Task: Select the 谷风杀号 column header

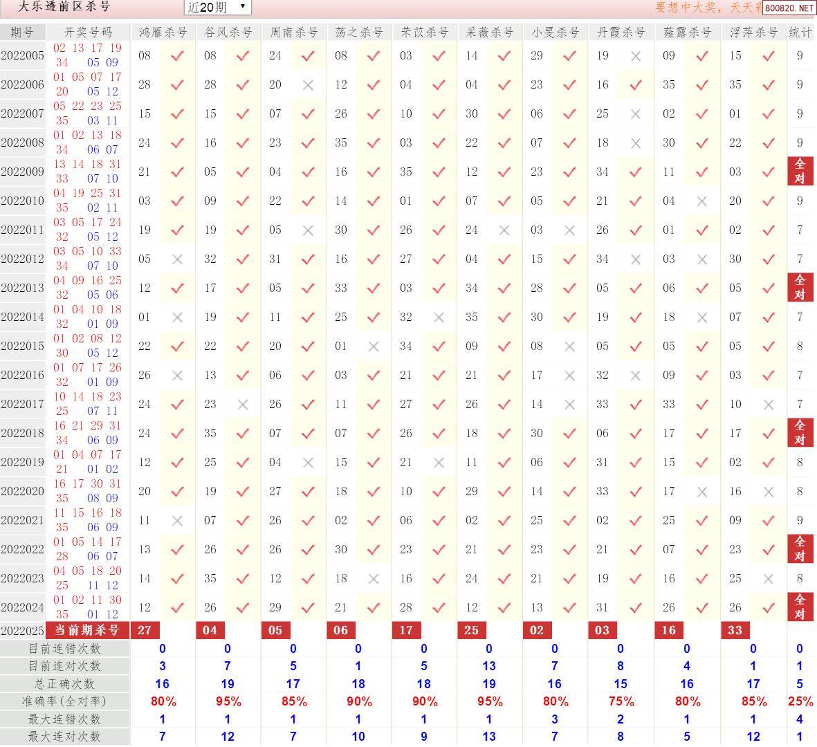Action: (228, 33)
